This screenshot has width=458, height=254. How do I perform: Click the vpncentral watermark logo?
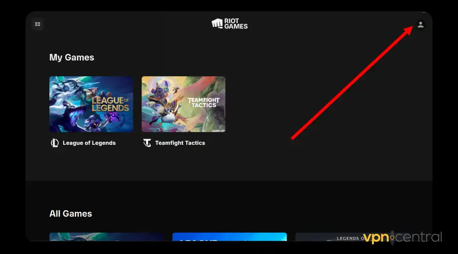(402, 237)
